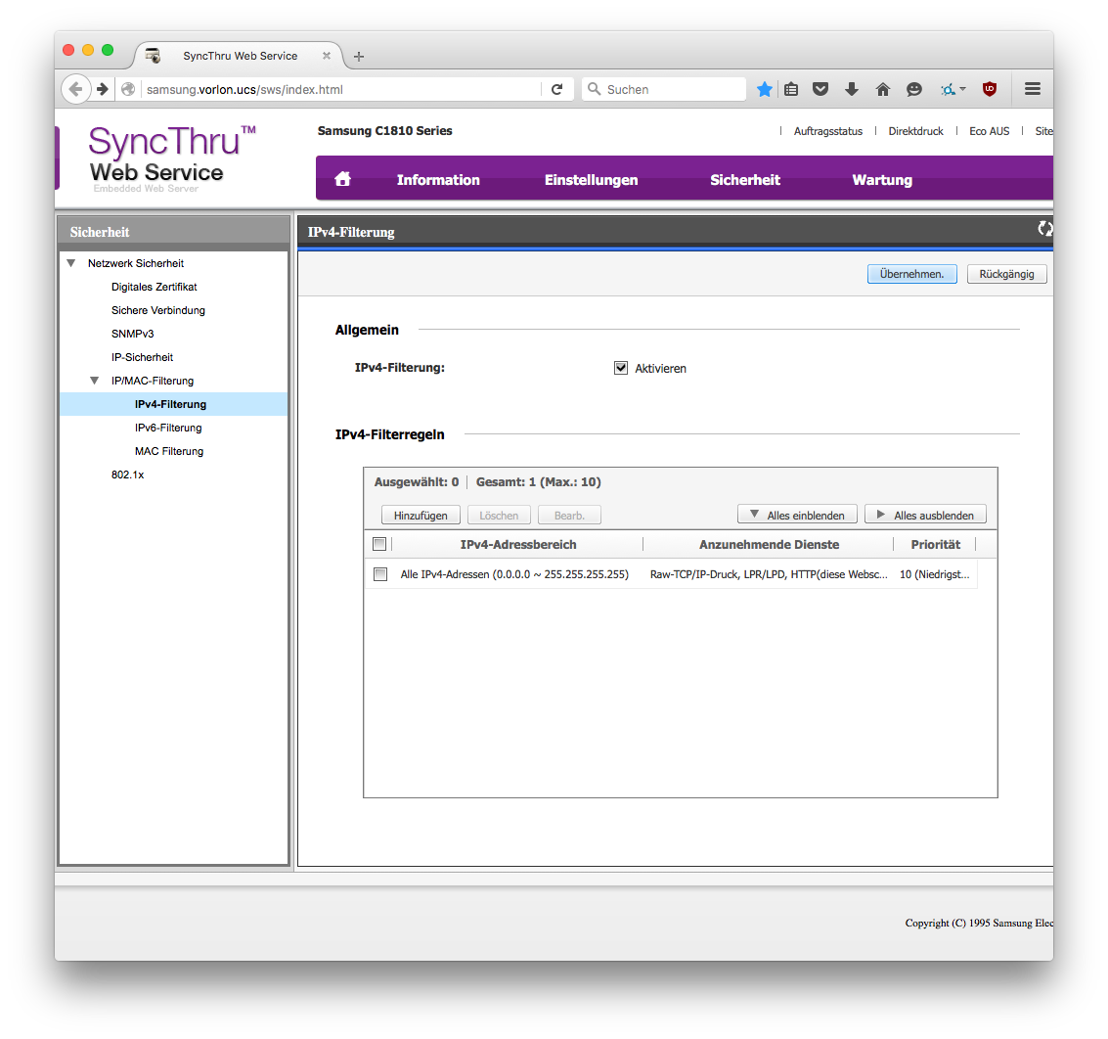1108x1039 pixels.
Task: Reload page using the address bar icon
Action: [556, 89]
